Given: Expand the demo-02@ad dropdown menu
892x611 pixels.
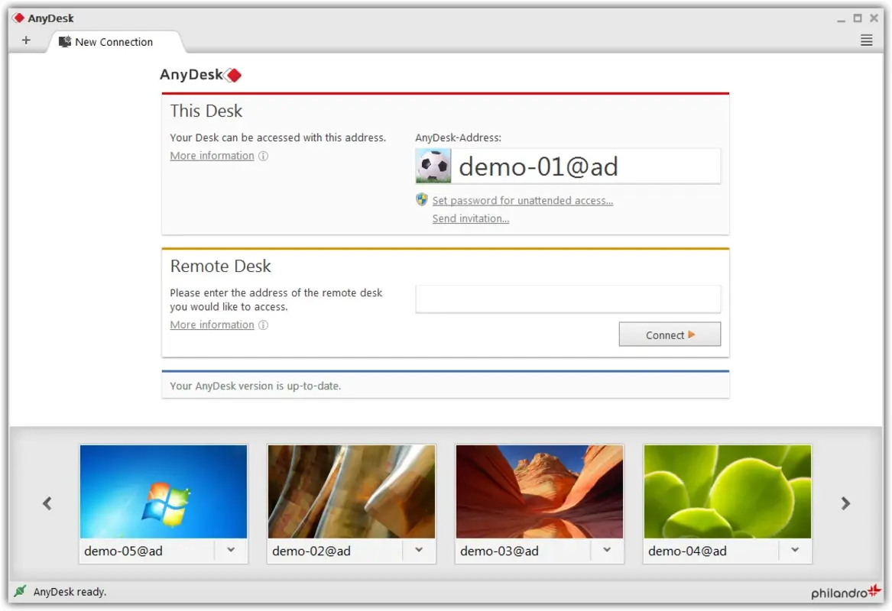Looking at the screenshot, I should click(419, 551).
